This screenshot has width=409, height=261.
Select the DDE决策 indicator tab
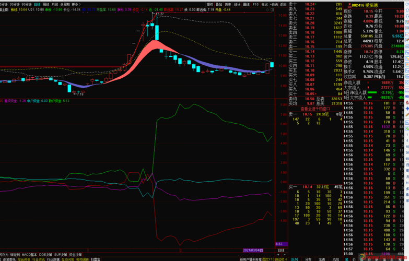(46, 254)
